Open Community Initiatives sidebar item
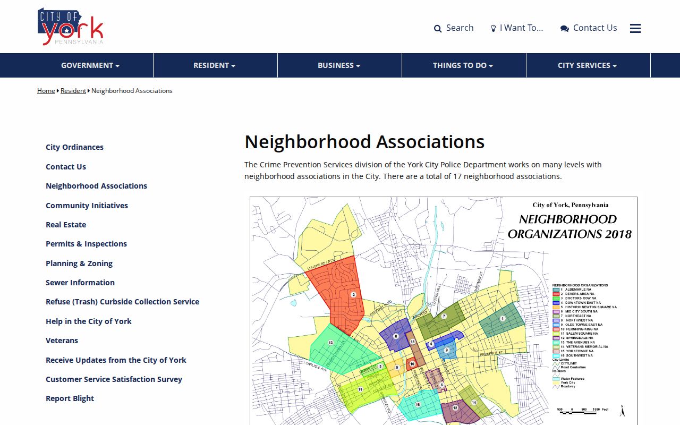The height and width of the screenshot is (425, 680). [x=87, y=206]
